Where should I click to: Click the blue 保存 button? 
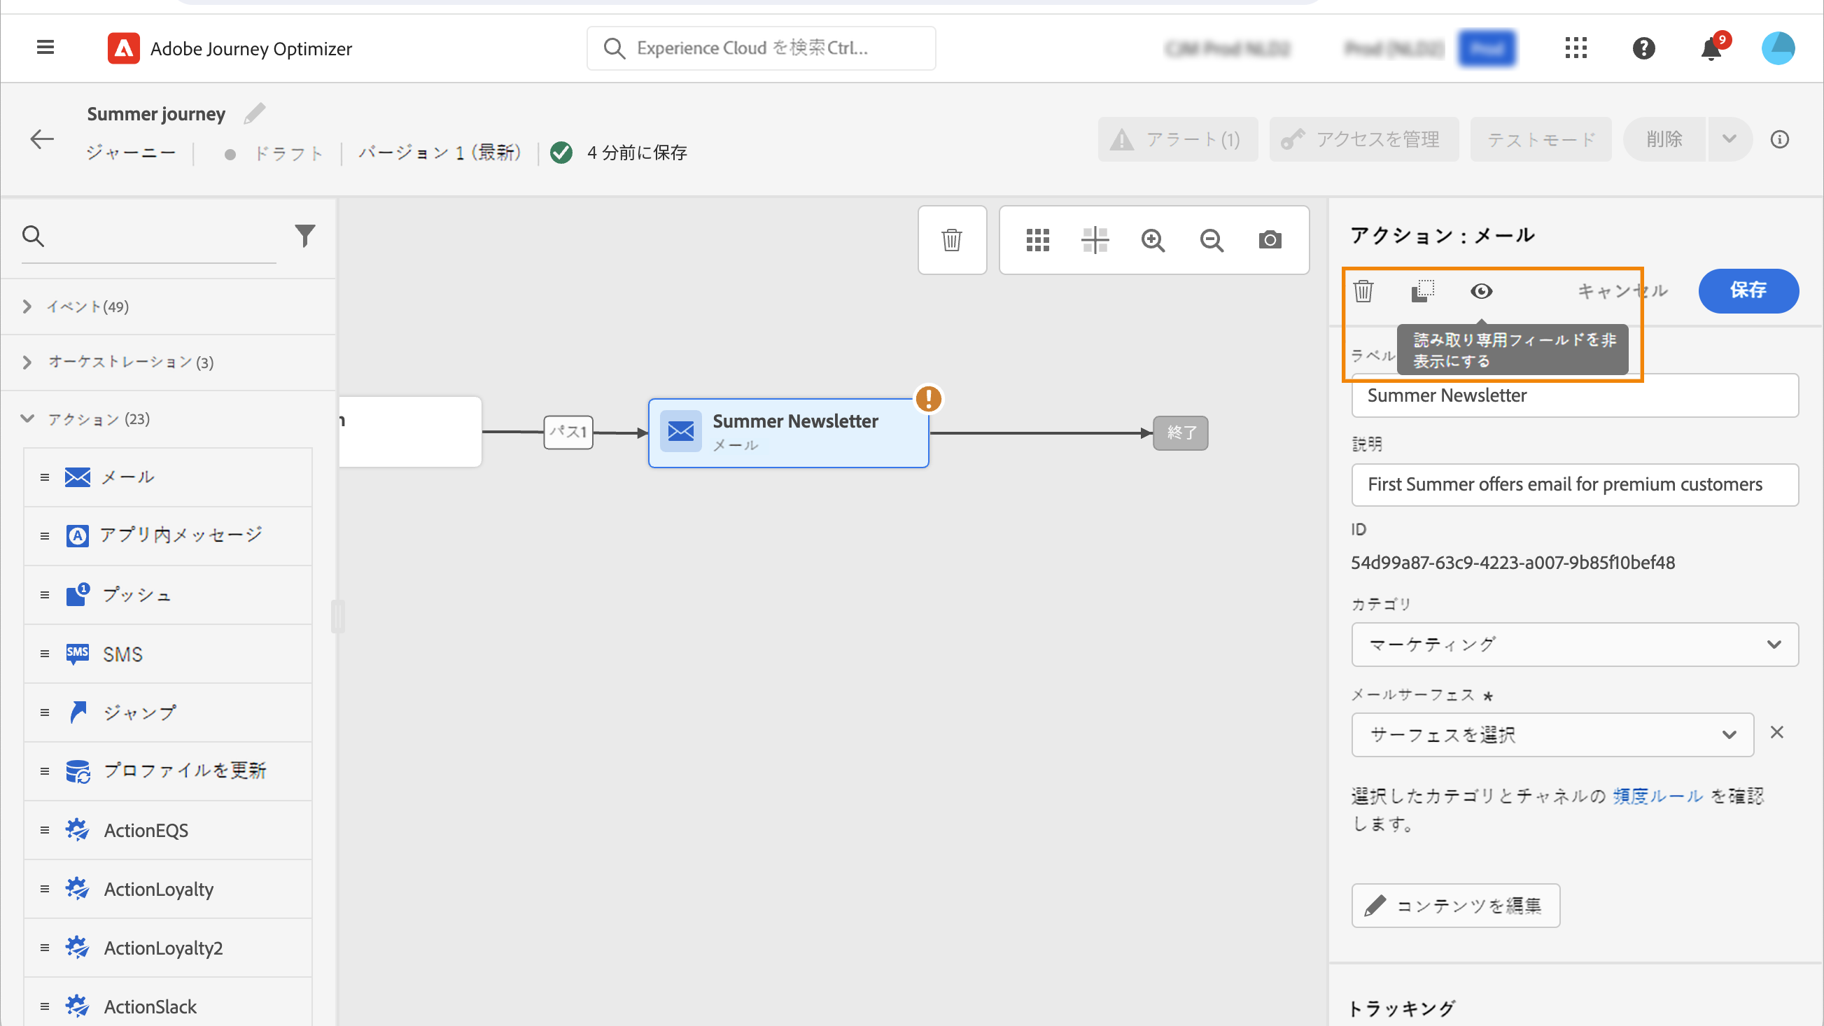(1748, 290)
